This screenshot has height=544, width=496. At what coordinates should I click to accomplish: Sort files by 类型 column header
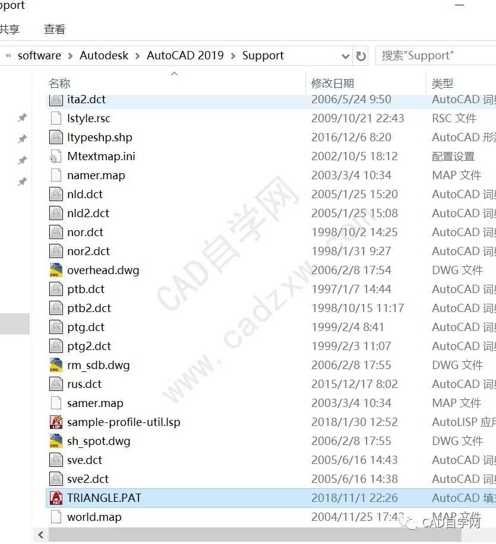click(x=442, y=83)
